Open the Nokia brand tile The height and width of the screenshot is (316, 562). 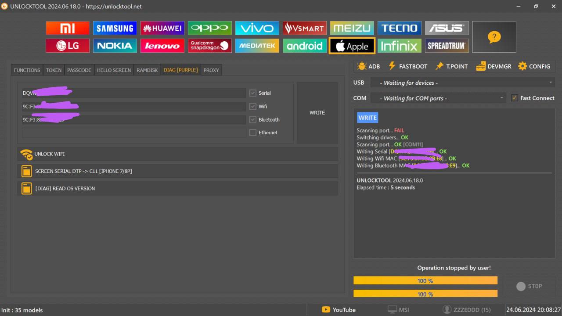(x=115, y=46)
